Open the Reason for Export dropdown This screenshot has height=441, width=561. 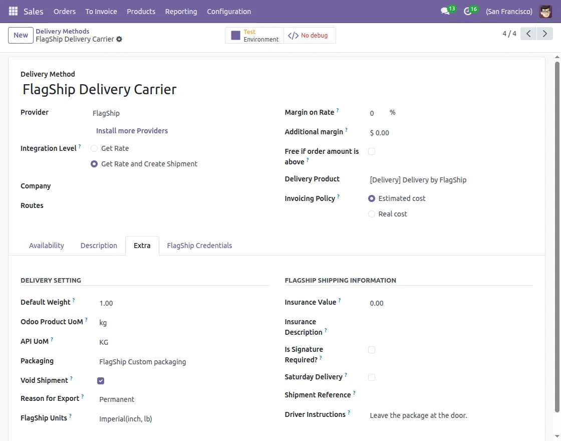117,399
